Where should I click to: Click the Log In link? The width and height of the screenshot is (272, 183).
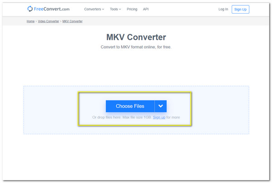coord(223,9)
